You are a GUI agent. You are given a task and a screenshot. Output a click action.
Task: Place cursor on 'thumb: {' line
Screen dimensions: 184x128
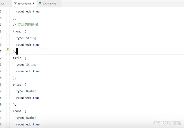pos(20,31)
